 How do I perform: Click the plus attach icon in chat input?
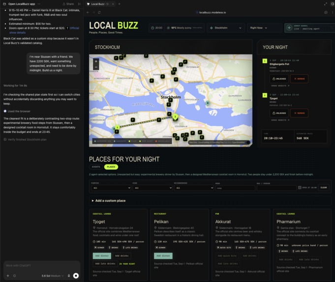tap(8, 276)
